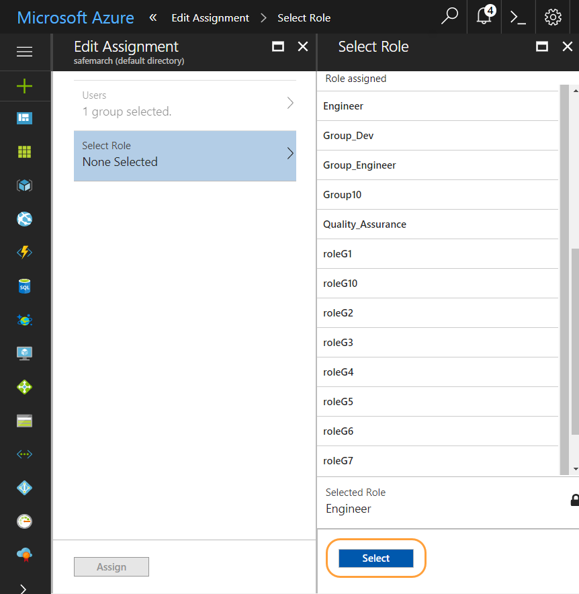Click the App Services globe icon
Viewport: 579px width, 594px height.
pos(24,219)
